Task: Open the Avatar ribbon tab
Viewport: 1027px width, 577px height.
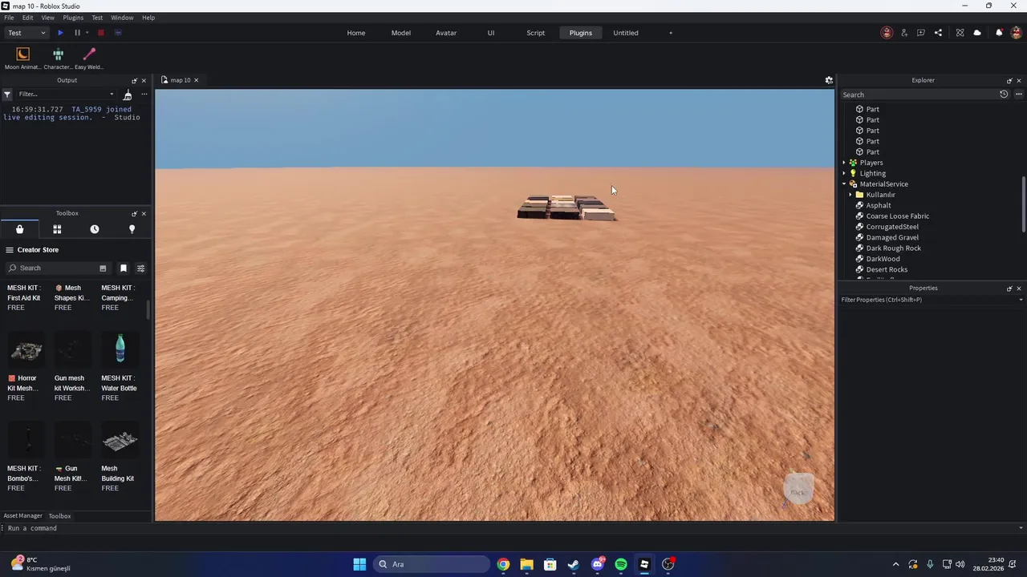Action: point(446,33)
